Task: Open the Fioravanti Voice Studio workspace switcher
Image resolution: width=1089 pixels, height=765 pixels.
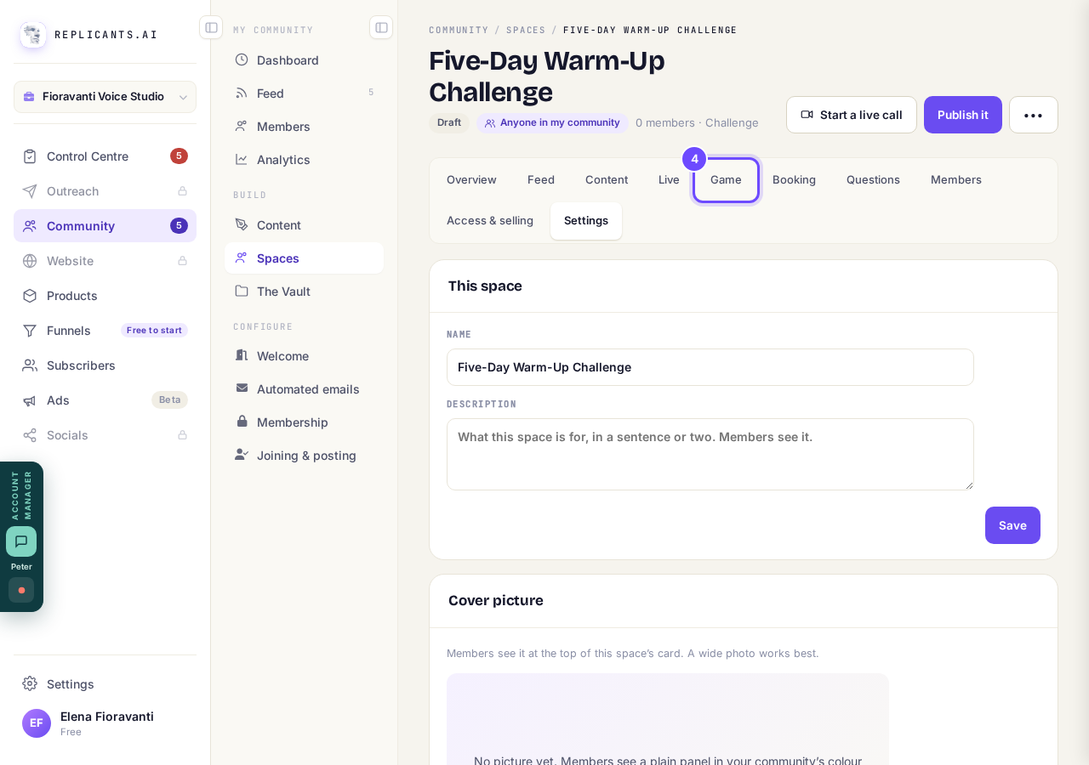Action: [105, 97]
